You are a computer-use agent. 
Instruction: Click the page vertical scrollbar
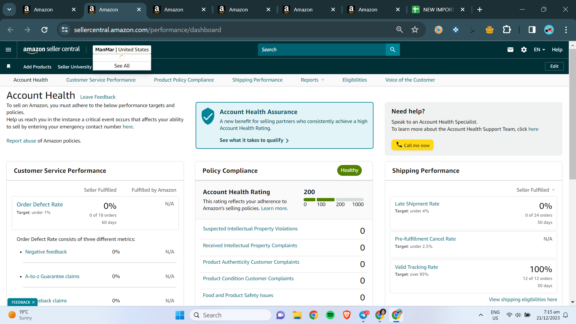(x=572, y=114)
